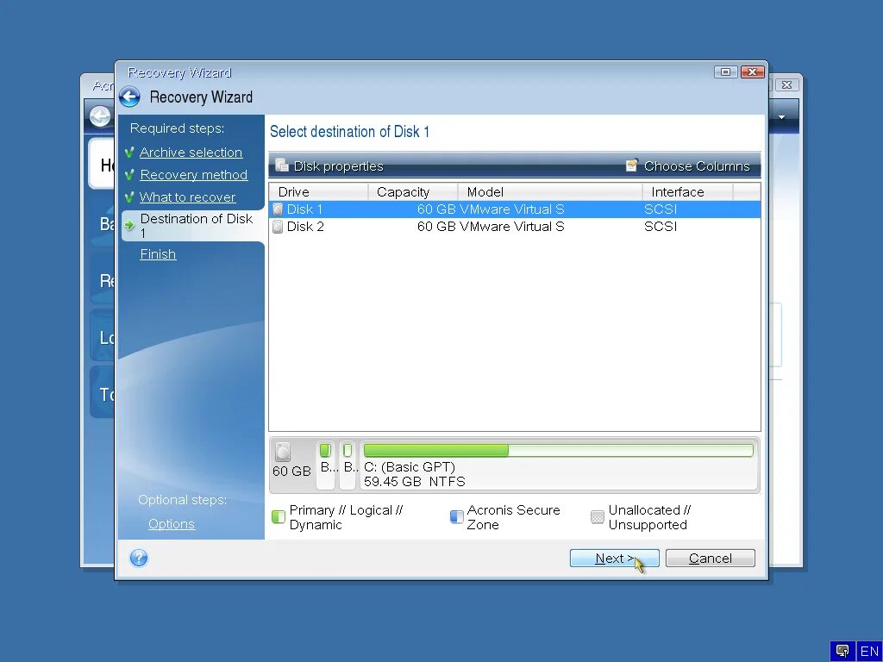This screenshot has width=883, height=662.
Task: Click the VMware Virtual S model cell of Disk 1
Action: tap(512, 209)
